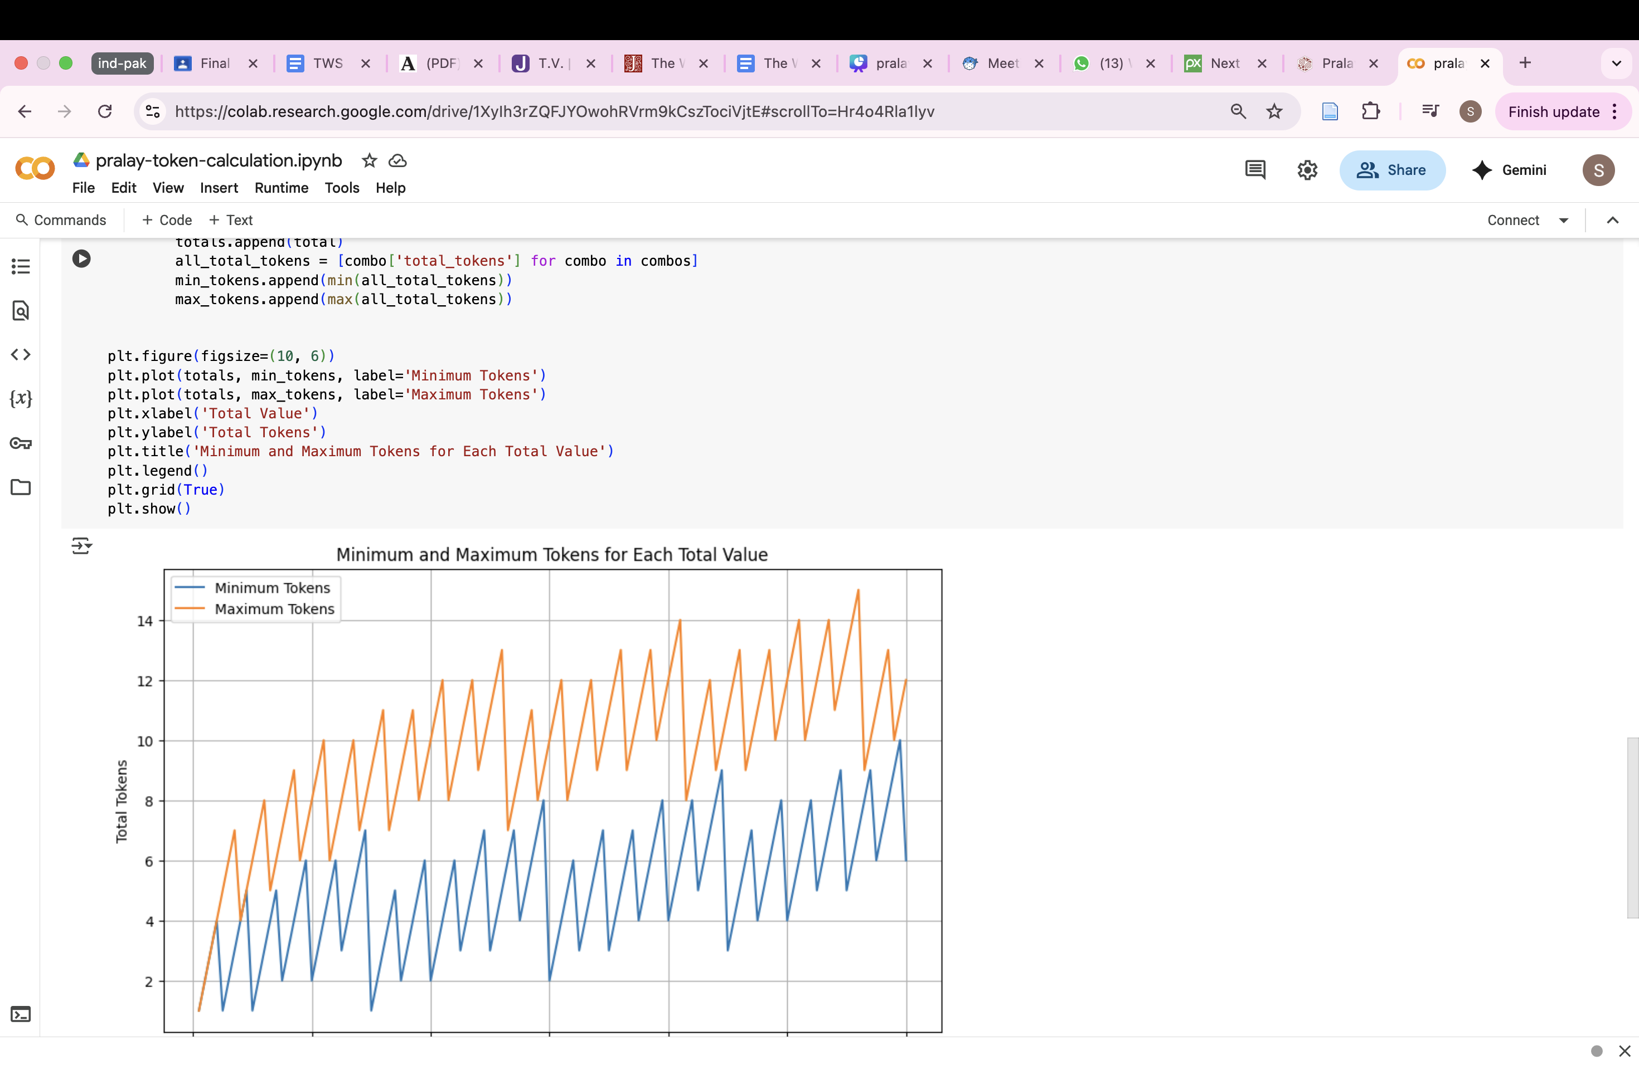Open the Files folder panel
Viewport: 1639px width, 1065px height.
21,487
